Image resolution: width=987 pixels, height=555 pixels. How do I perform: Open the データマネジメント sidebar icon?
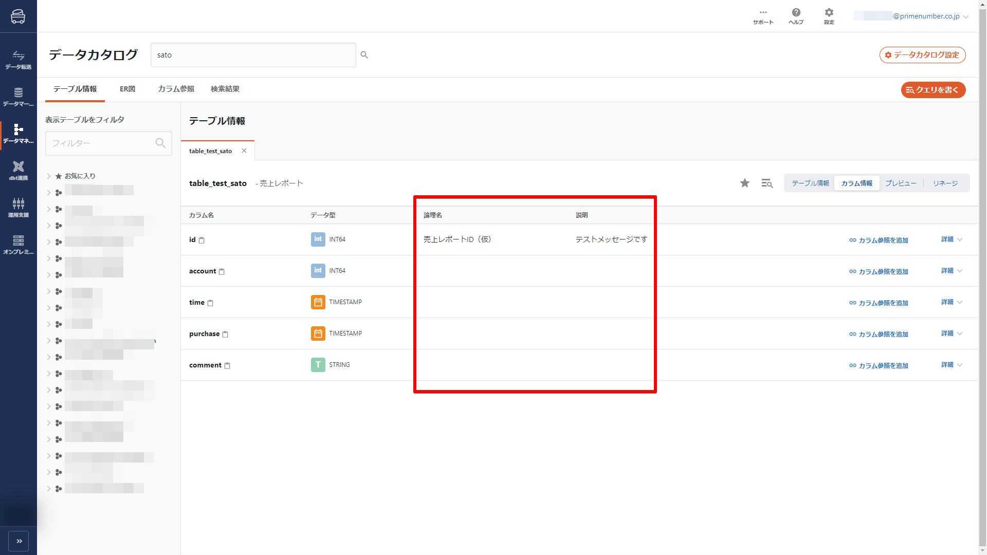[x=19, y=134]
